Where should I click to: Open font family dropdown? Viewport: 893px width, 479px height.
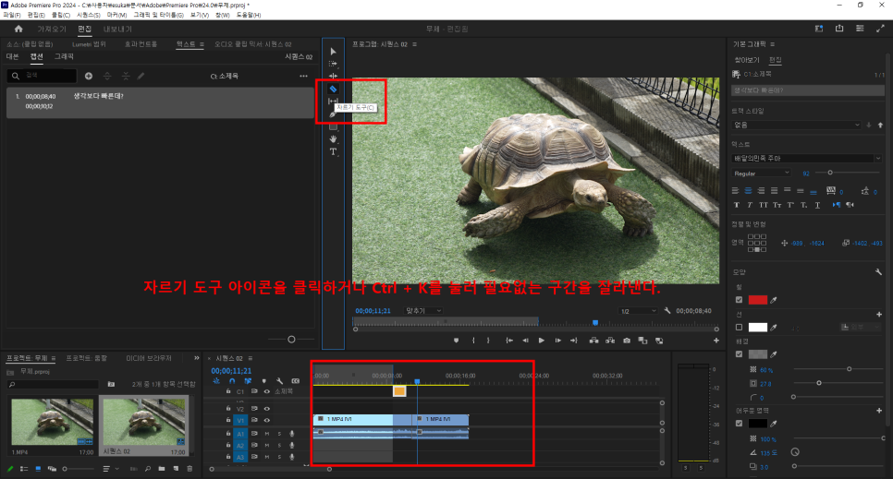point(806,158)
